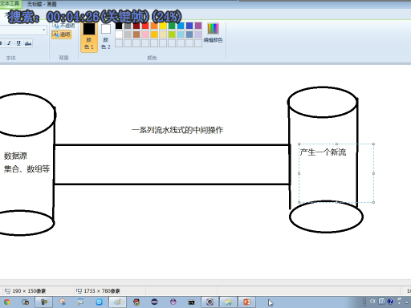Enable opaque (不透明) text background
The image size is (411, 308).
63,26
